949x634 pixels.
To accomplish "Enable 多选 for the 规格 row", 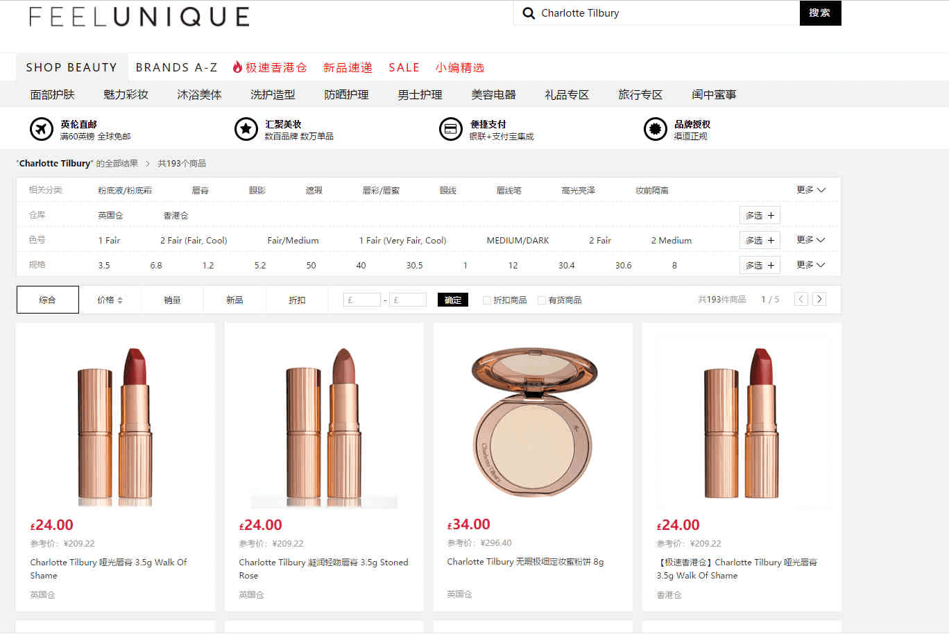I will [760, 266].
